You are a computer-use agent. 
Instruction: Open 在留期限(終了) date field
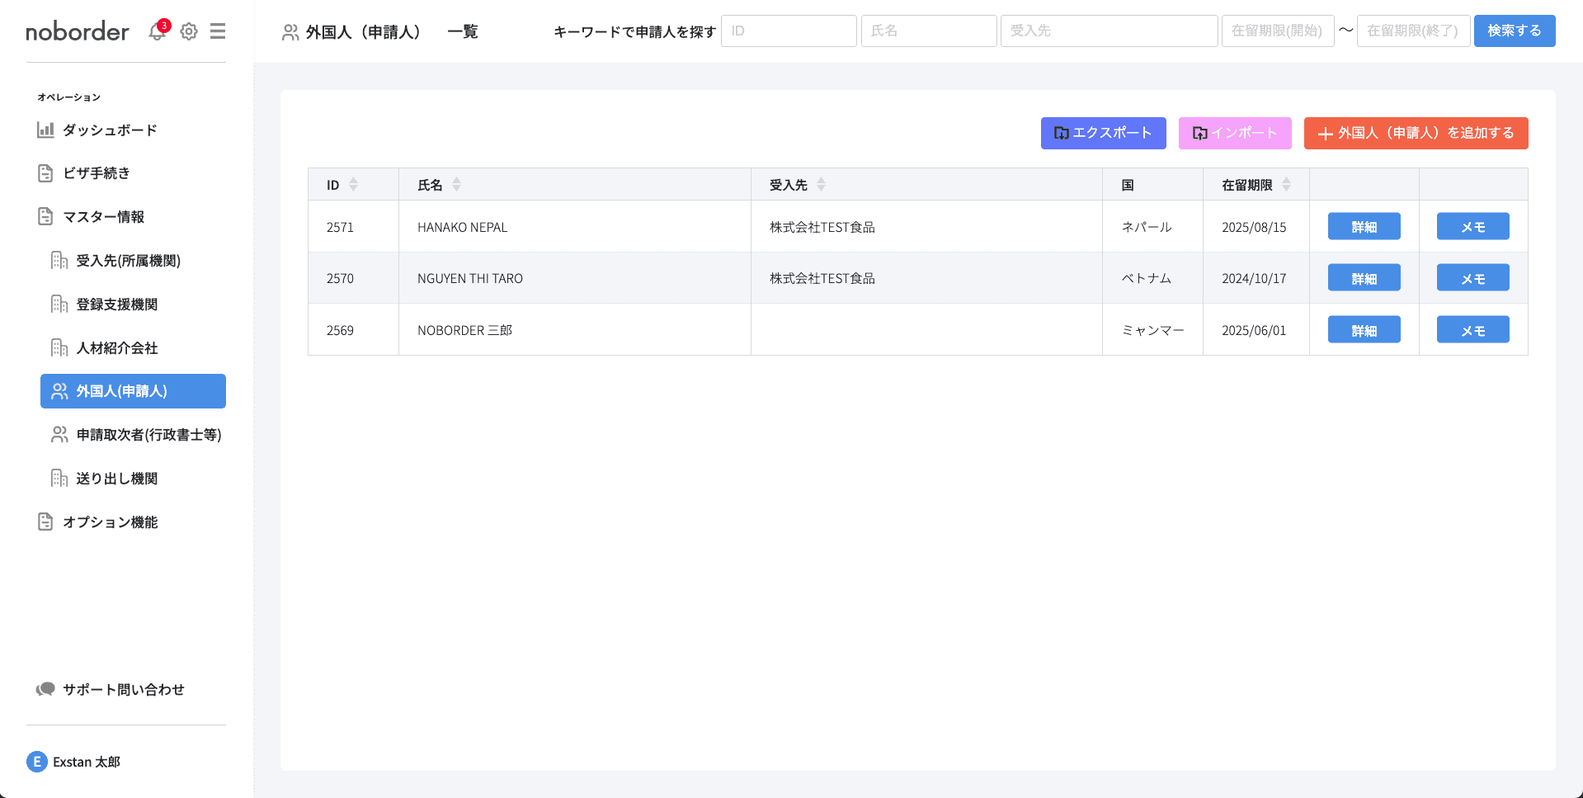click(1413, 31)
